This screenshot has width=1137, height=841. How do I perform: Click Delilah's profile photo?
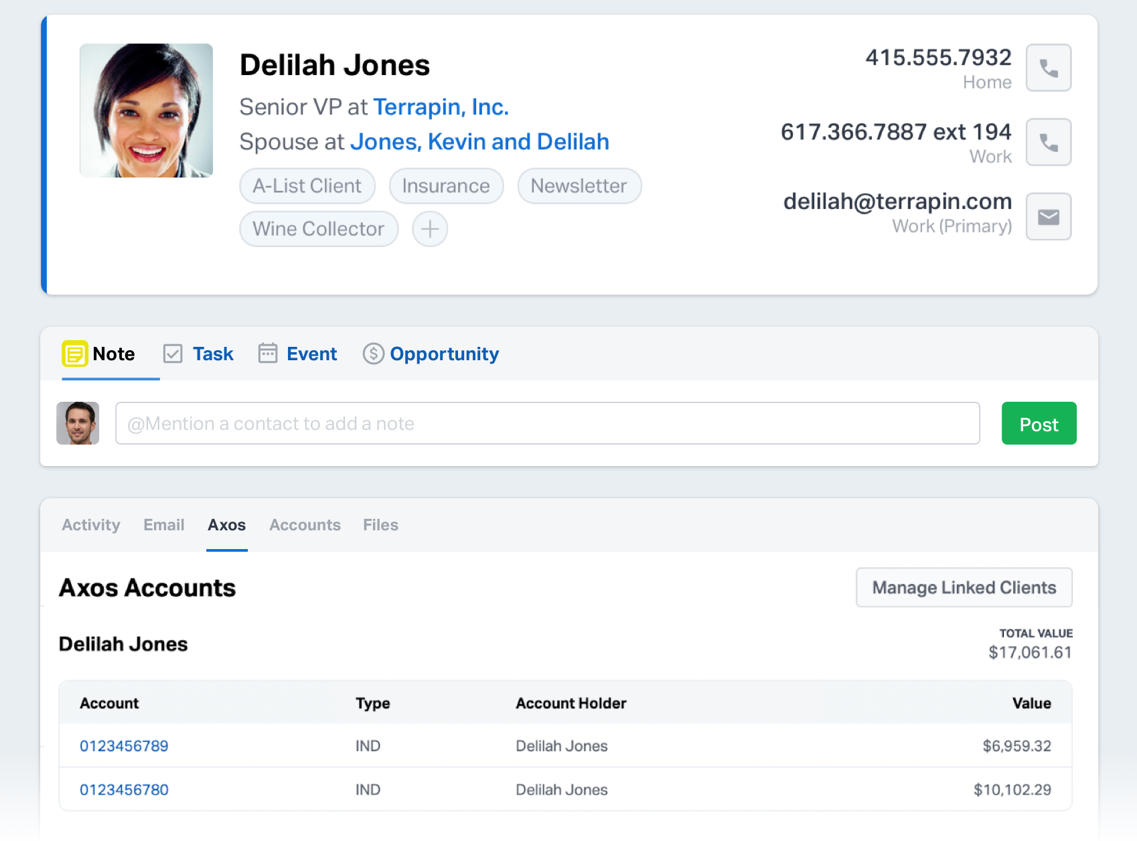click(x=146, y=109)
